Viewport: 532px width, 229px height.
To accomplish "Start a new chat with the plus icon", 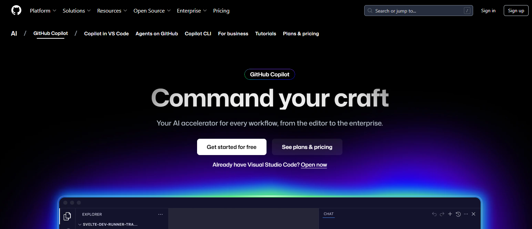I will [450, 214].
